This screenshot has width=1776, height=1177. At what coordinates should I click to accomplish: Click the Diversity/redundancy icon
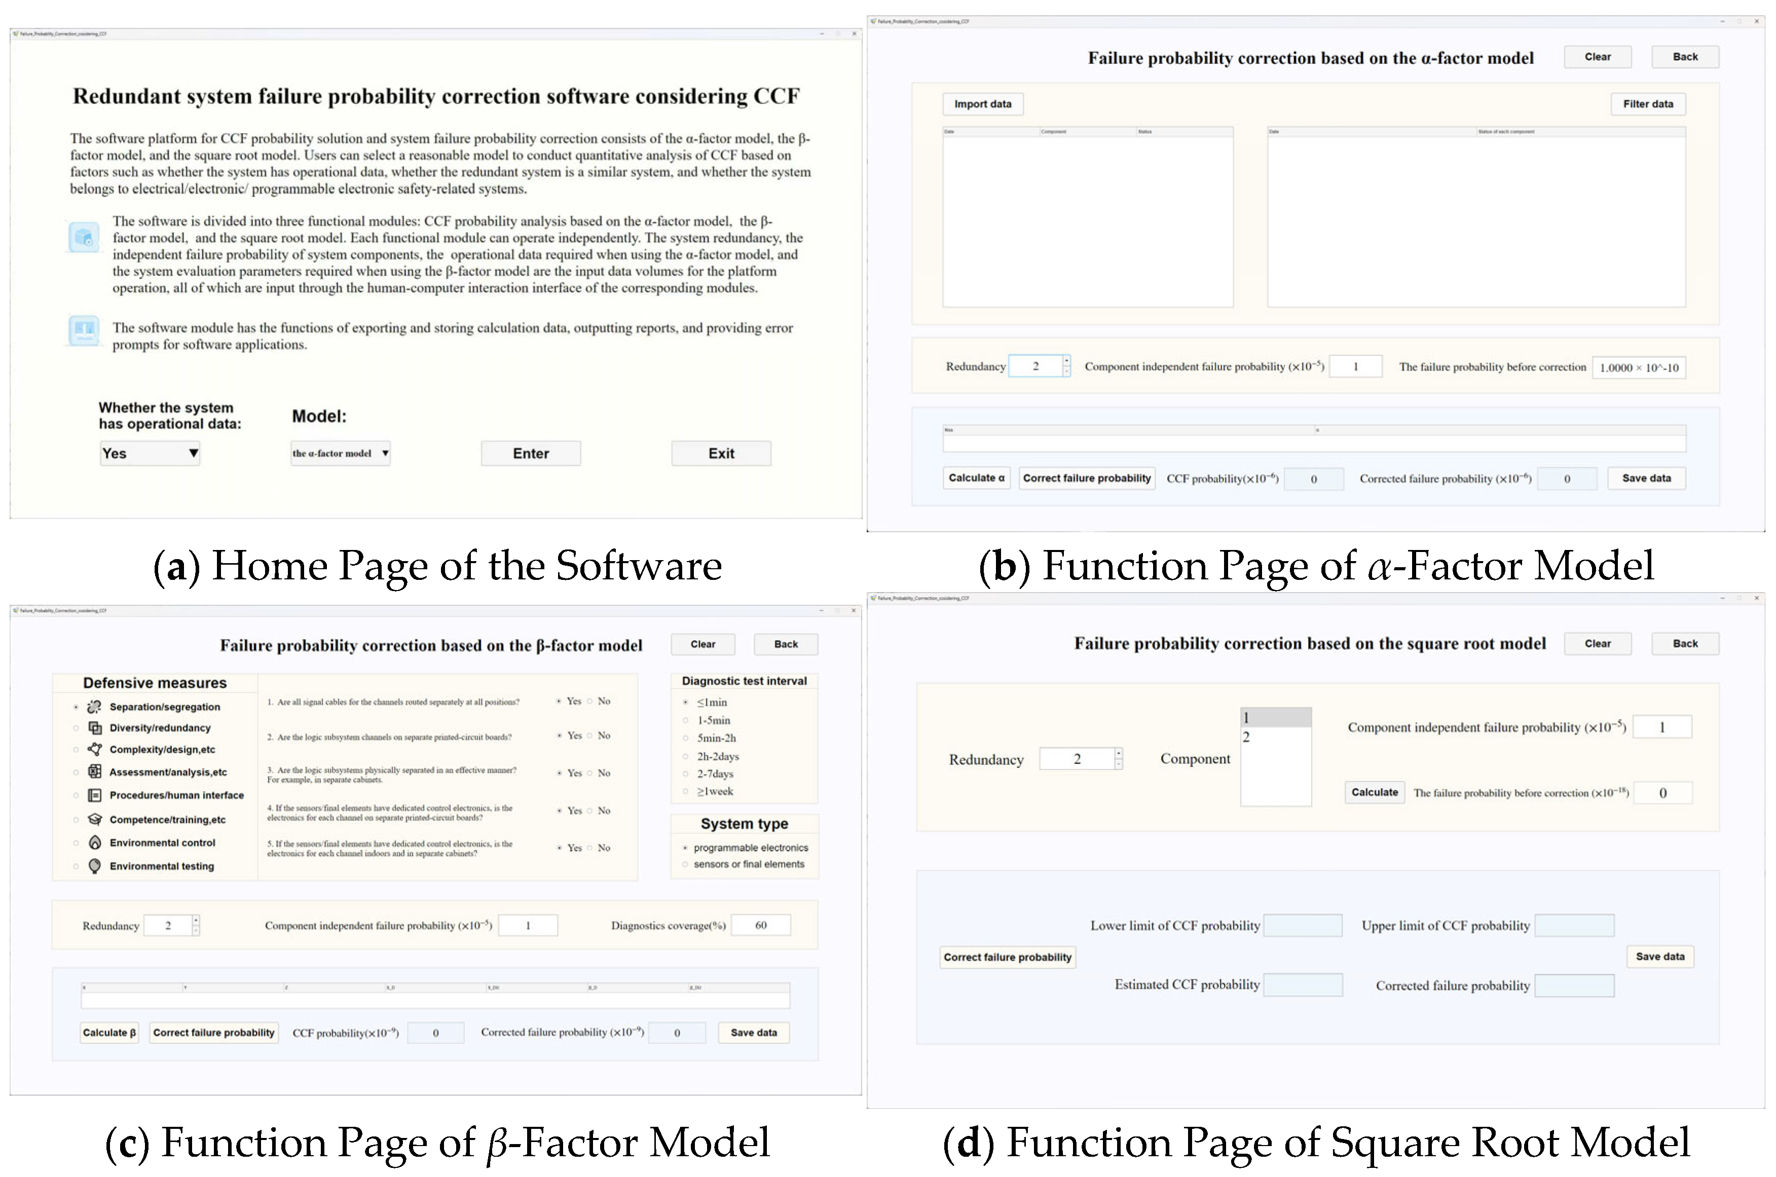95,728
